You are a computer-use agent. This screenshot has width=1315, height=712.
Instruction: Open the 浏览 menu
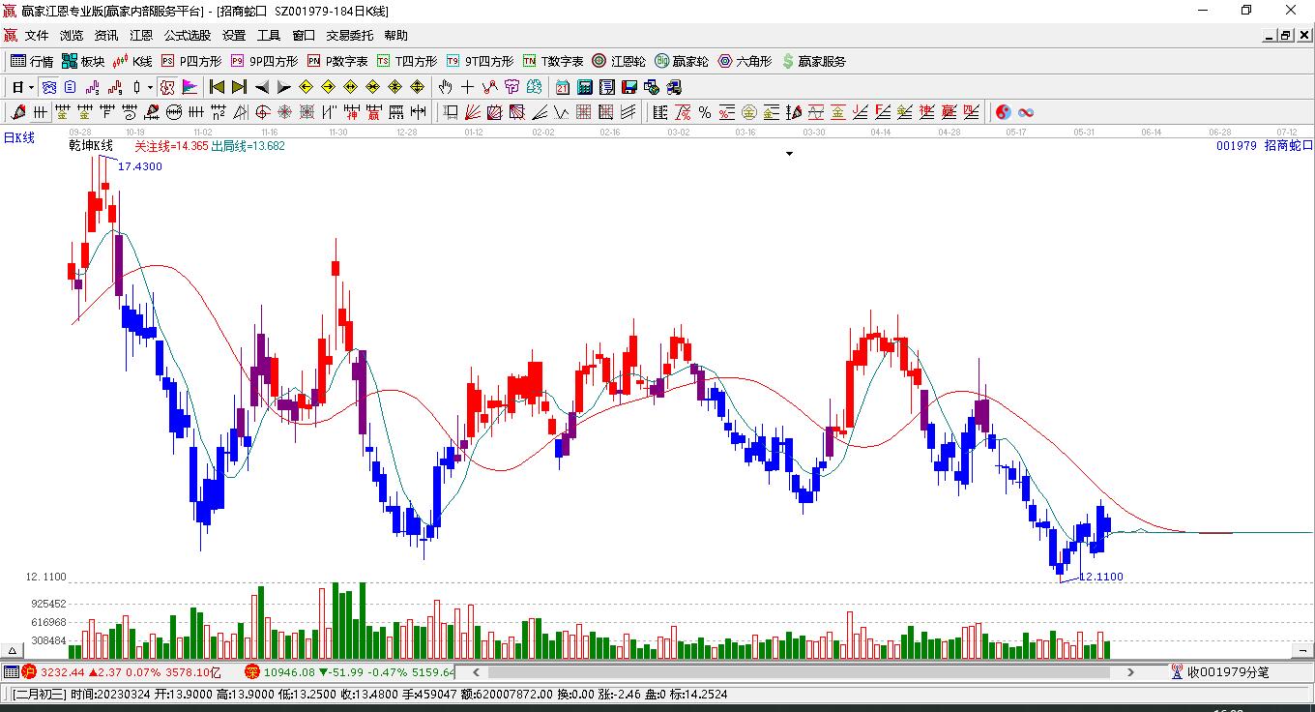click(x=72, y=35)
